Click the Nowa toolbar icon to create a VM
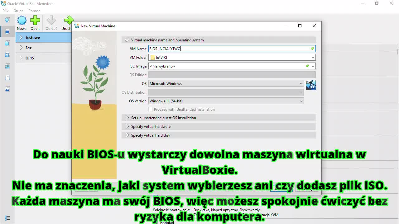Viewport: 399px width, 224px height. [22, 22]
